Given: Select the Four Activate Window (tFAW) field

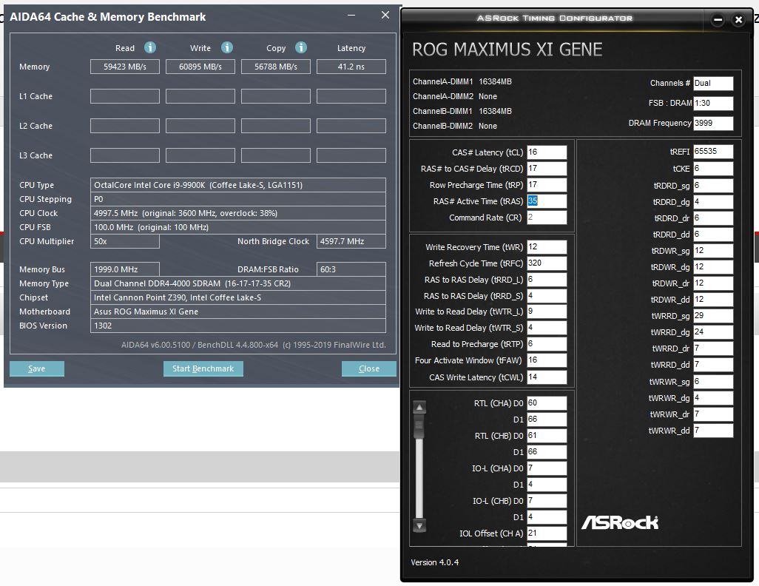Looking at the screenshot, I should (547, 360).
